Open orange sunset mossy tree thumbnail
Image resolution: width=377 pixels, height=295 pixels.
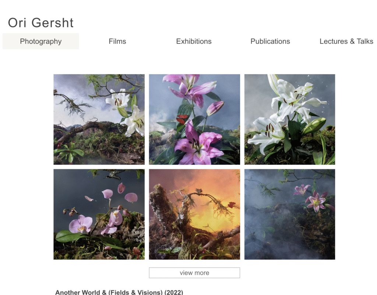[x=194, y=214]
